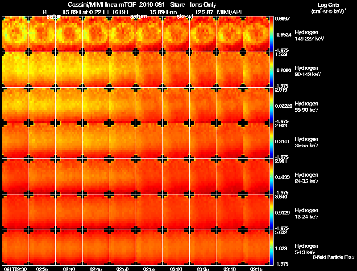This screenshot has width=357, height=271.
Task: Select the 'MIMI/APL' label in the header
Action: [x=230, y=12]
